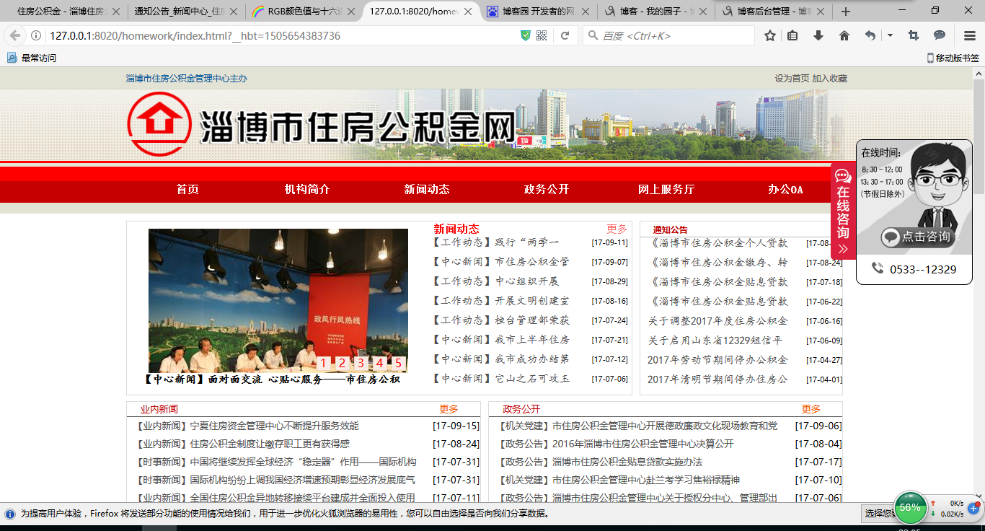Click the news slideshow photo
The image size is (985, 531).
tap(278, 301)
